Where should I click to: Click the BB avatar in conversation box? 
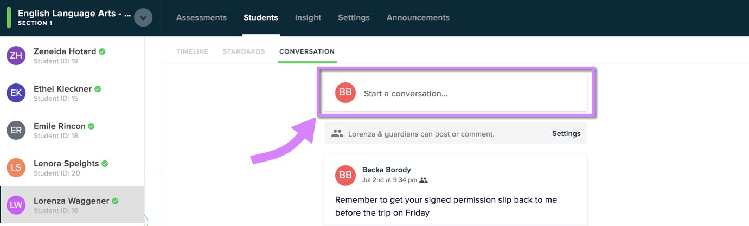click(345, 93)
